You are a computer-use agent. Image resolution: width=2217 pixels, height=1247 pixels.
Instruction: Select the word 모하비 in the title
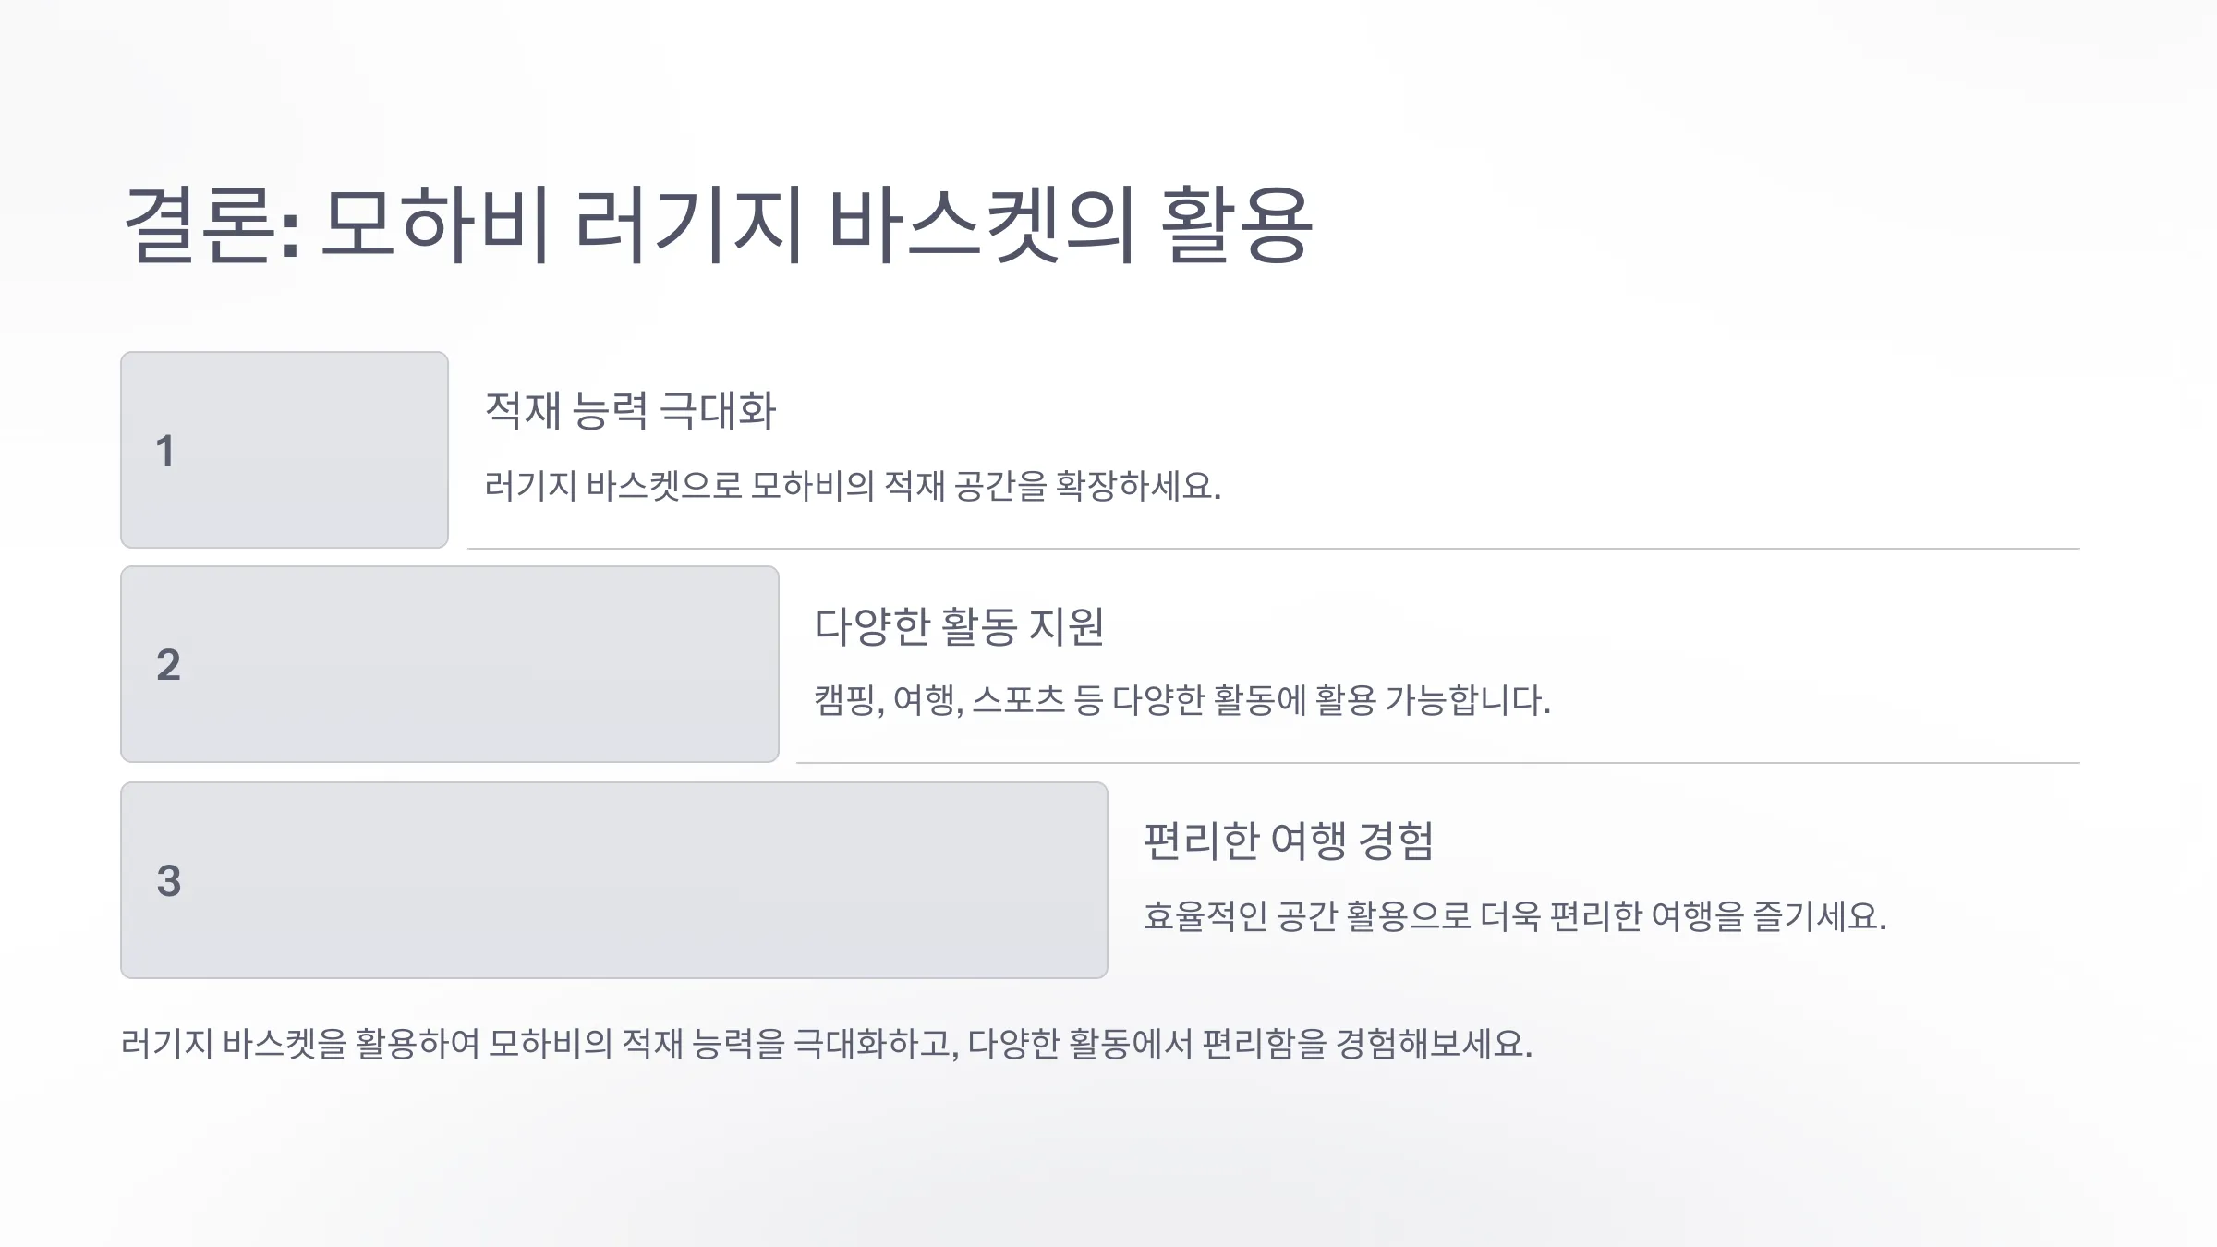[x=436, y=224]
